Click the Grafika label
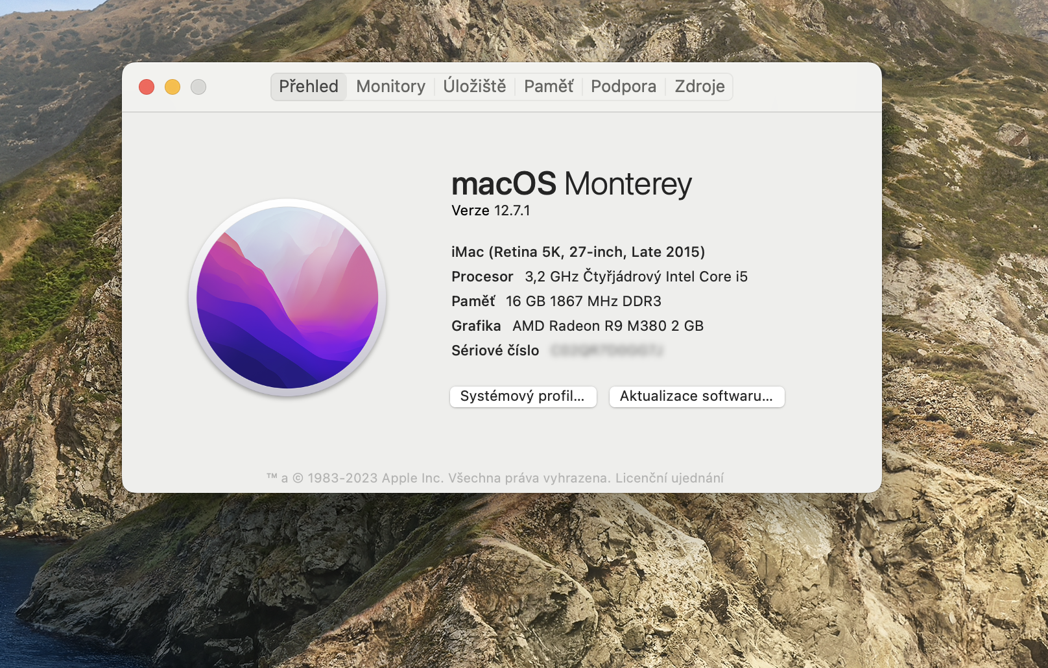Viewport: 1048px width, 668px height. [476, 326]
